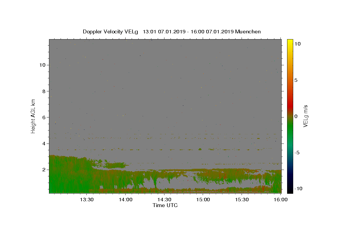Click the height tick label 10
This screenshot has height=232, width=348.
coord(42,65)
